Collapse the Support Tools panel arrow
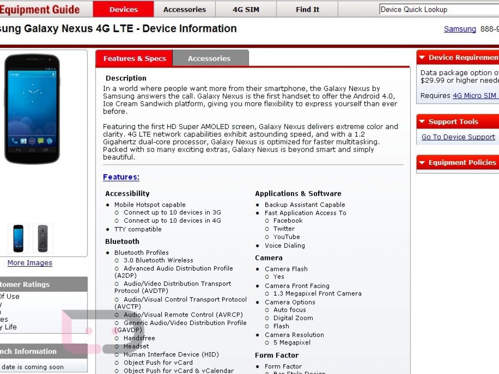This screenshot has width=499, height=374. pos(422,122)
